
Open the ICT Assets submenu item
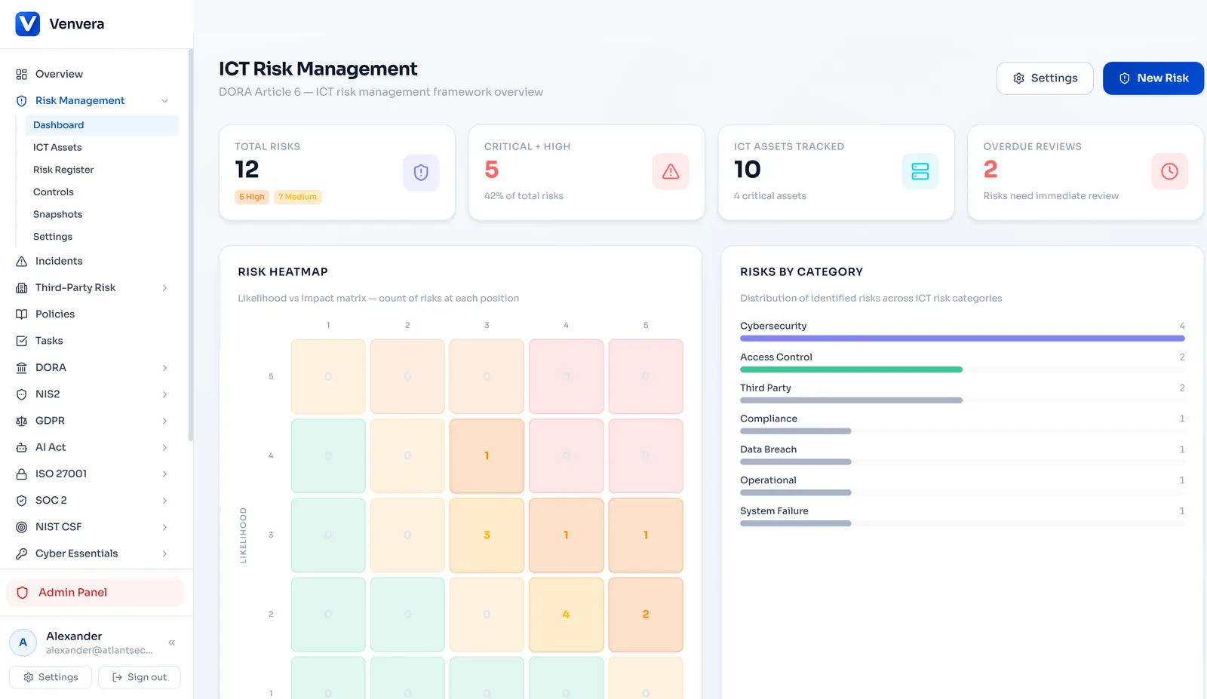coord(102,147)
